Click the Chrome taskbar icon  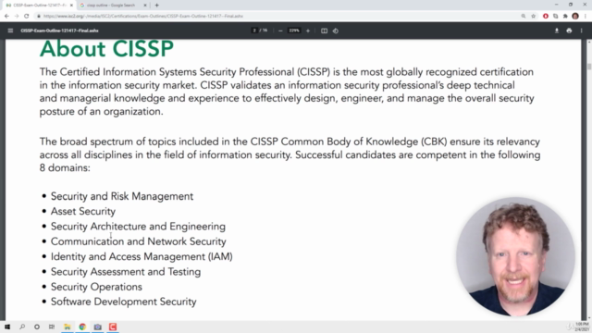[x=82, y=327]
